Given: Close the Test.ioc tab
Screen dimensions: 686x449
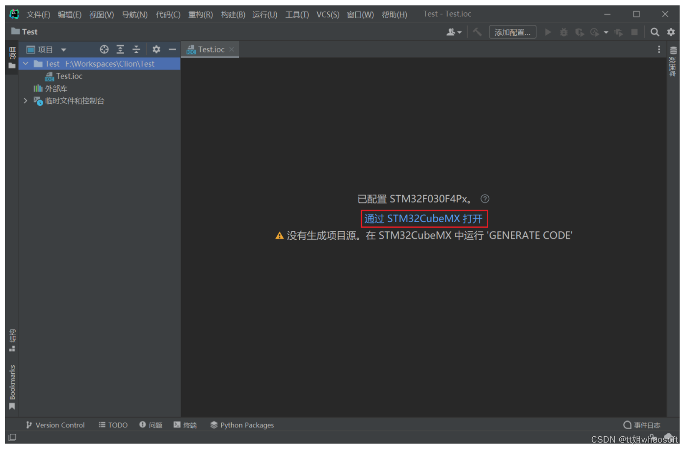Looking at the screenshot, I should (x=232, y=50).
